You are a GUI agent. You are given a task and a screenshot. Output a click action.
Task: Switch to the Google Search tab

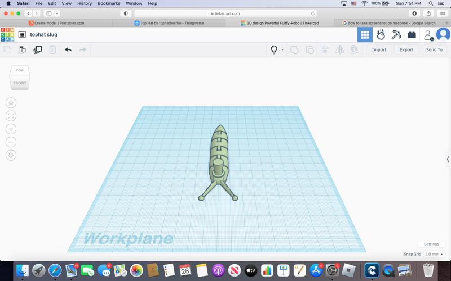point(389,23)
